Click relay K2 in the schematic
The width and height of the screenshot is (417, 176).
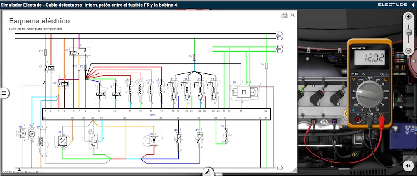point(80,52)
